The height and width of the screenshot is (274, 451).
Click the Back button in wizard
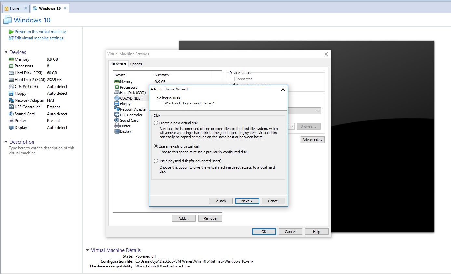(221, 201)
